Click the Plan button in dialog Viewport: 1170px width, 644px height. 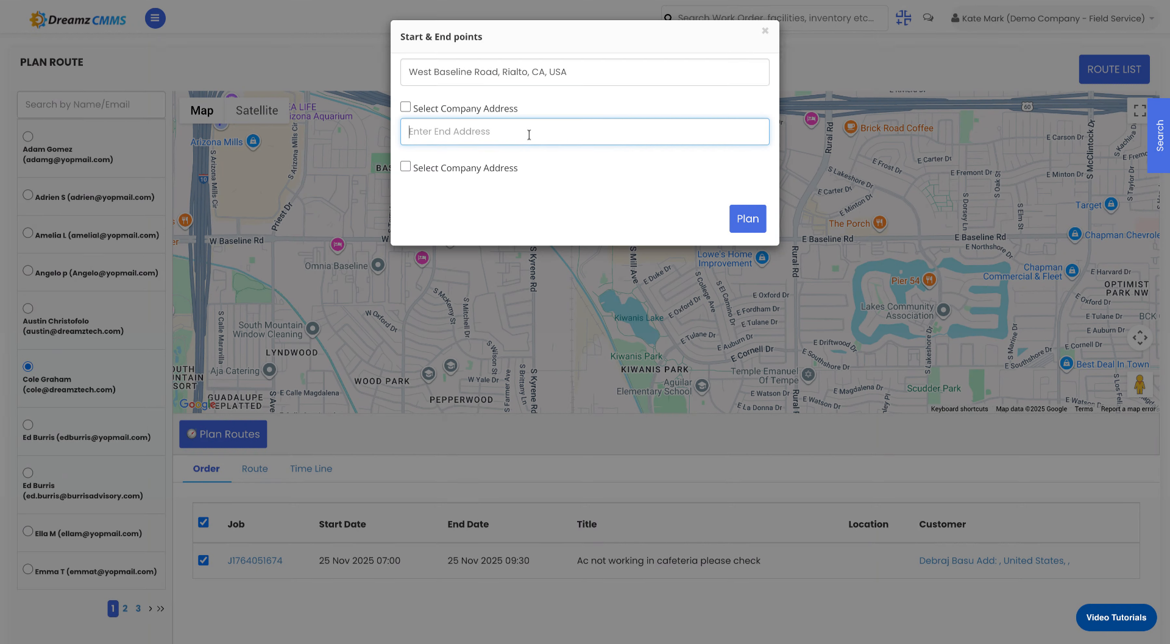[748, 219]
